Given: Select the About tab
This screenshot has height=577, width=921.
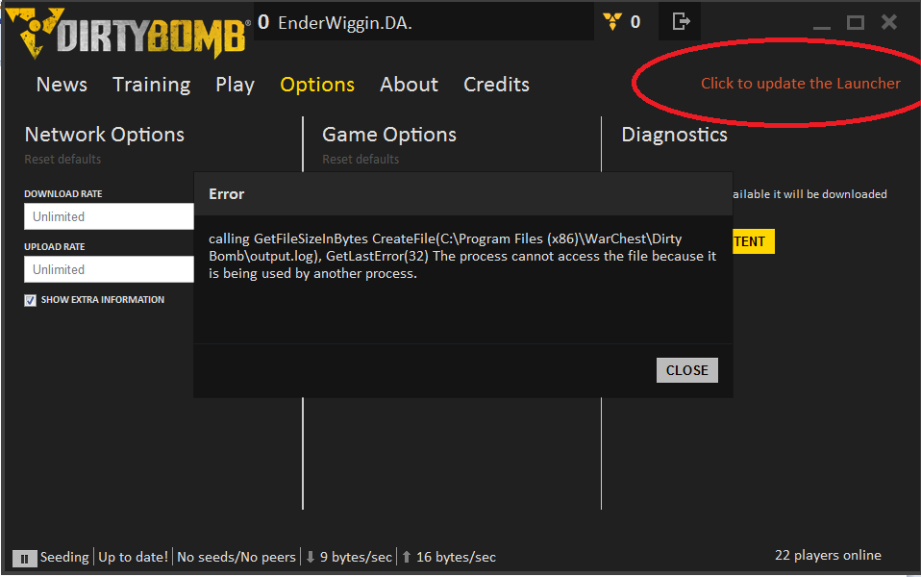Looking at the screenshot, I should (x=409, y=85).
